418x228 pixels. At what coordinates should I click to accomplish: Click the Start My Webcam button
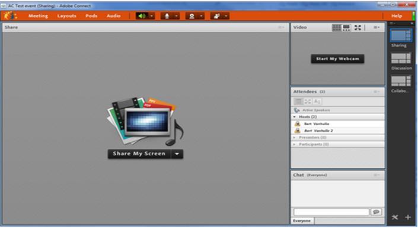pyautogui.click(x=337, y=58)
